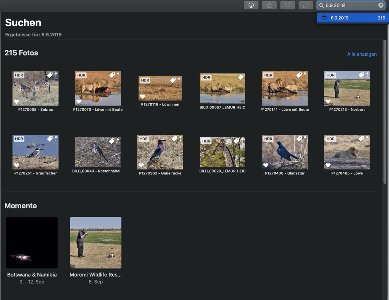Click the calendar icon in the search suggestion
This screenshot has width=389, height=300.
tap(324, 18)
